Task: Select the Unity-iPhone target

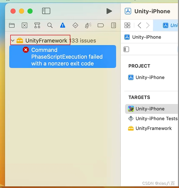Action: pos(152,109)
